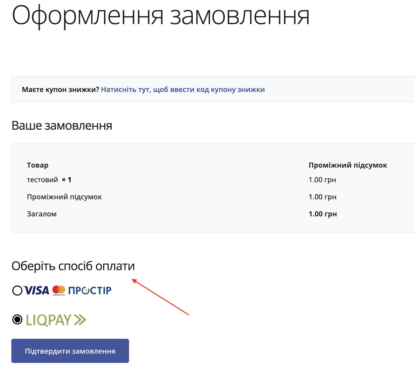Click the bold total price 1.00 грн
The image size is (415, 380).
[323, 214]
